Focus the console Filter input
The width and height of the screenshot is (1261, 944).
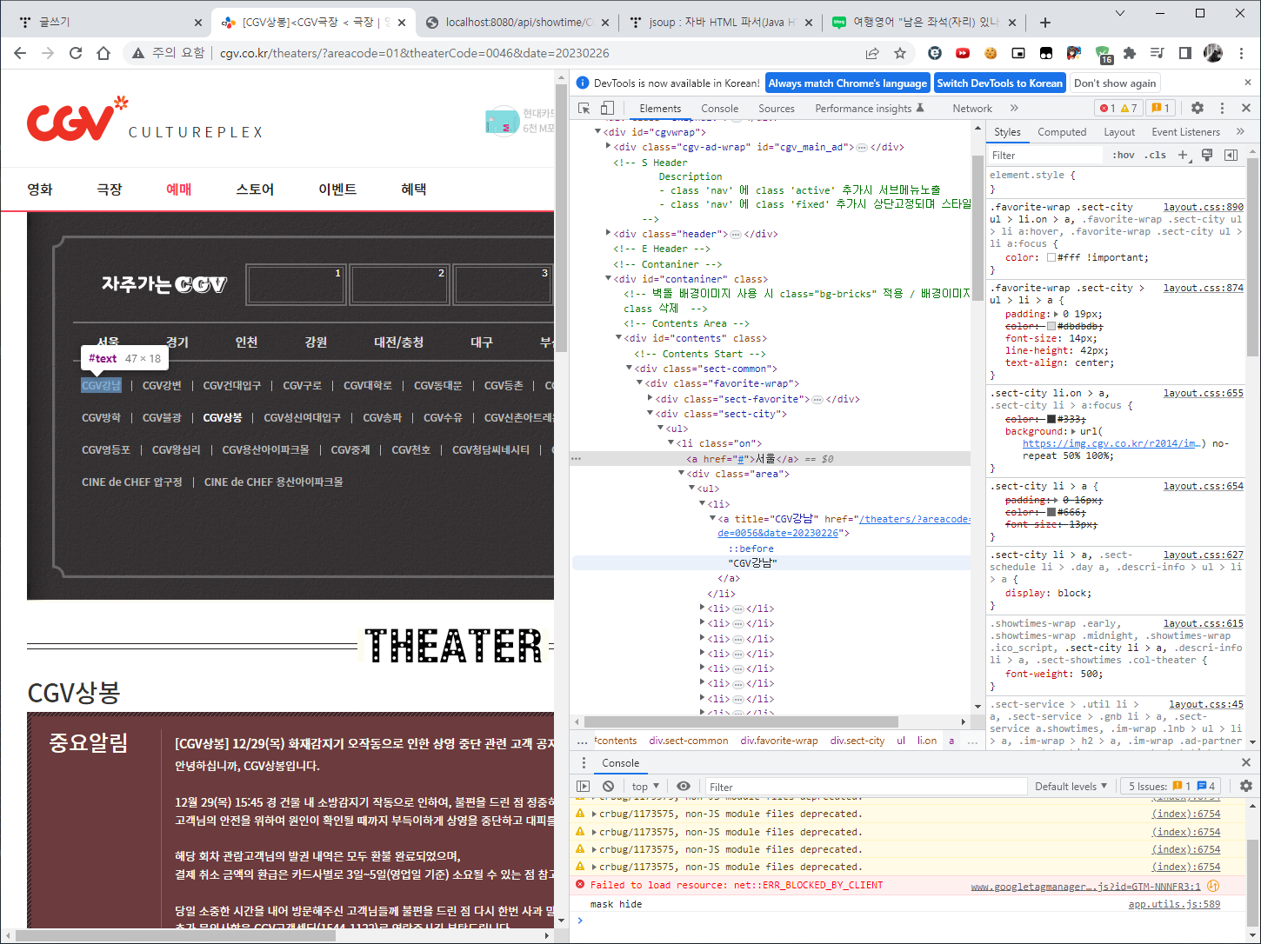tap(865, 786)
